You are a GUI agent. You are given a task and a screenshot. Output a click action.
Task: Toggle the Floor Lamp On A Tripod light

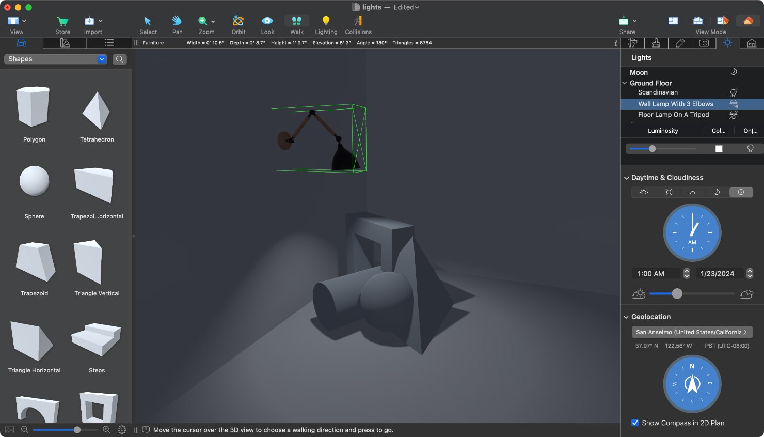pyautogui.click(x=733, y=115)
